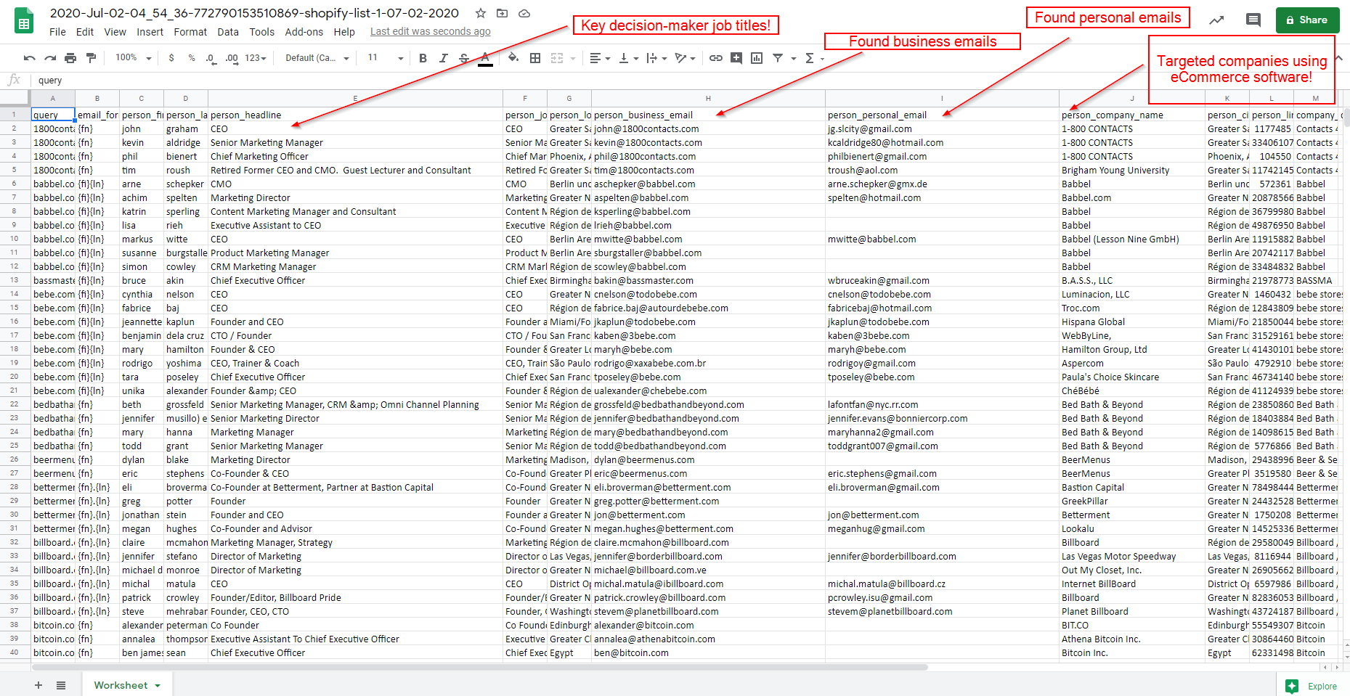Screen dimensions: 1350x696
Task: Print the spreadsheet
Action: (x=70, y=58)
